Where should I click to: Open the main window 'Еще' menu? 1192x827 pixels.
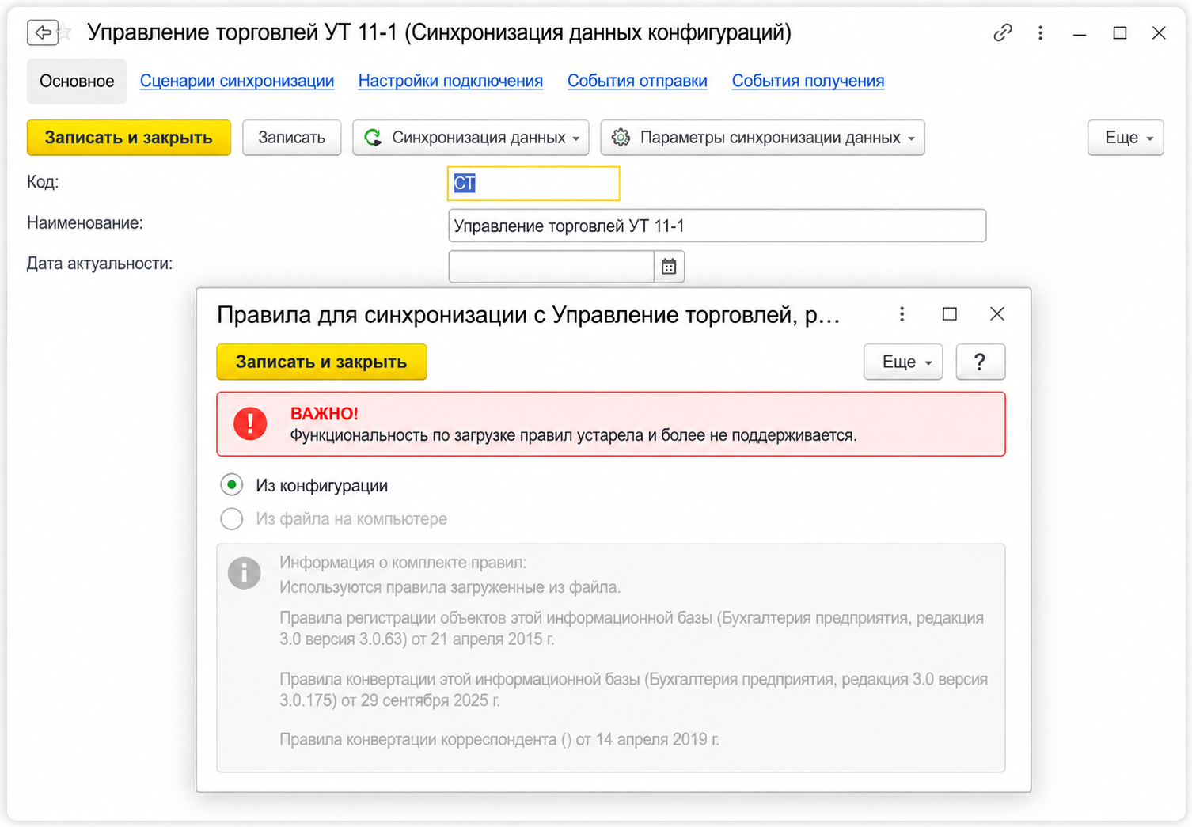coord(1126,138)
